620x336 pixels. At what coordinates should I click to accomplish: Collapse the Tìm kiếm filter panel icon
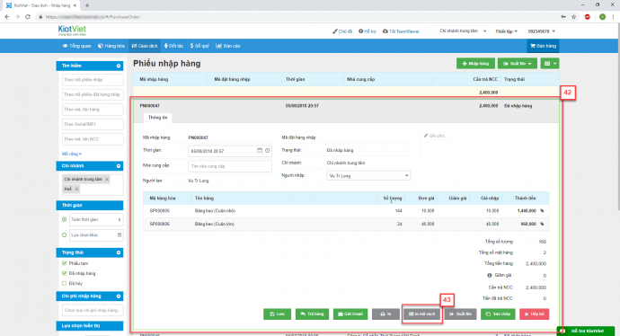click(x=119, y=66)
